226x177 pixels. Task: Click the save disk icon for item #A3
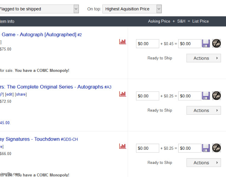point(206,96)
